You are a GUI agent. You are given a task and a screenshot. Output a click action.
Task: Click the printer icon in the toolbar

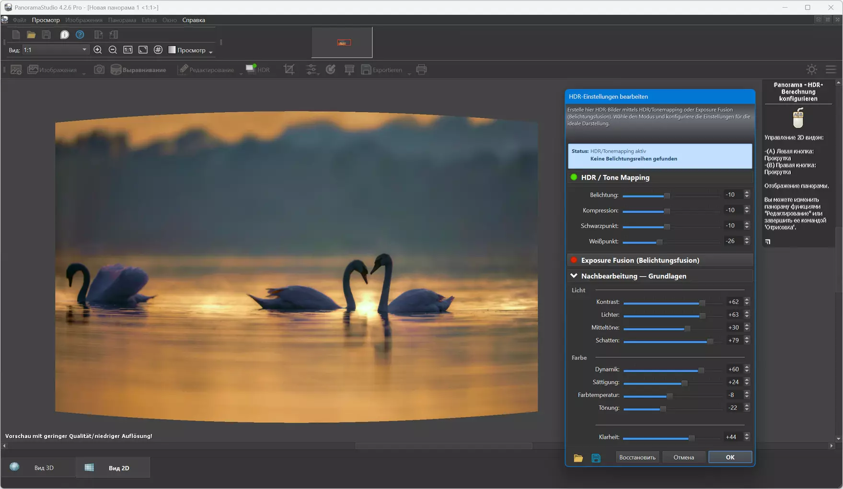[422, 70]
